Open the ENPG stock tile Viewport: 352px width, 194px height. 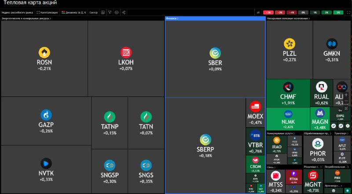(340, 114)
